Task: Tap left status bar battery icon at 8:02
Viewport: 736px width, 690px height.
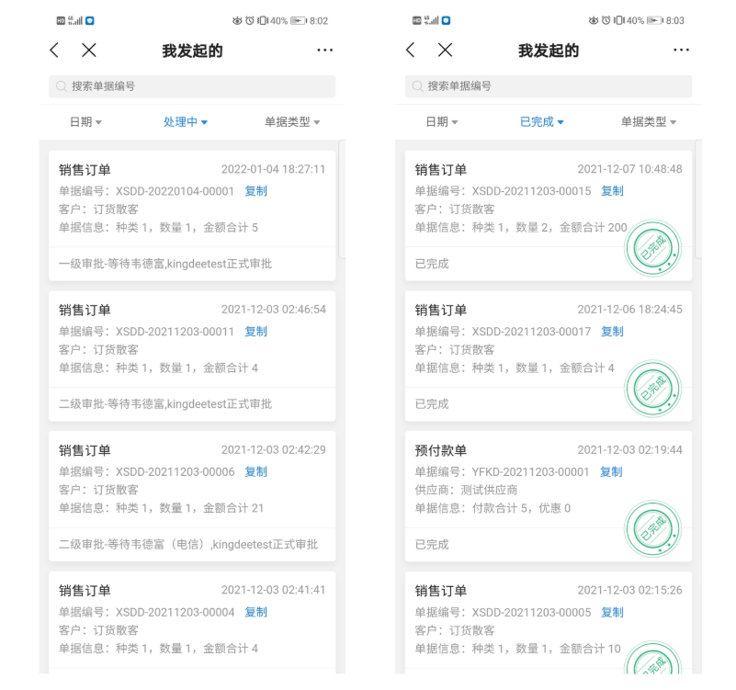Action: pyautogui.click(x=299, y=20)
